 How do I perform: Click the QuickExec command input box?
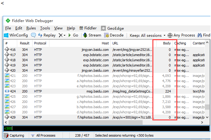pyautogui.click(x=106, y=128)
